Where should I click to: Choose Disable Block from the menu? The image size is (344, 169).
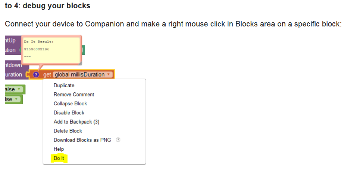pos(69,112)
